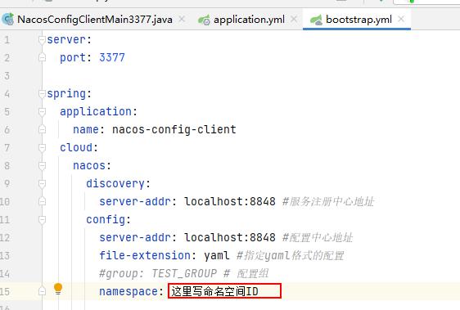Switch to the application.yml tab

point(249,20)
